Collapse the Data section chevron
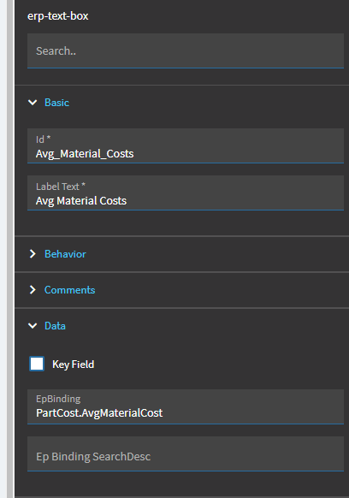The image size is (349, 498). point(33,326)
